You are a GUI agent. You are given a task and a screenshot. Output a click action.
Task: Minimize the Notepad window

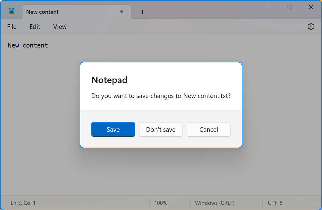tap(268, 7)
